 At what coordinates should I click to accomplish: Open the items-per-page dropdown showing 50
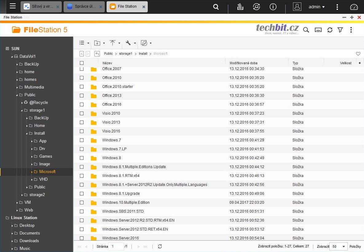[x=338, y=246]
